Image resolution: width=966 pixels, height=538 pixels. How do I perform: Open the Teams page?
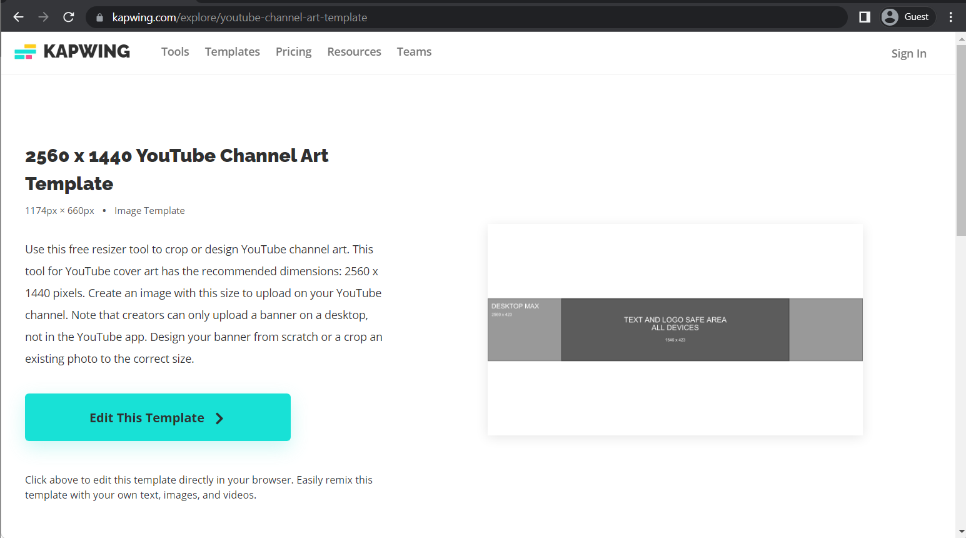pos(414,52)
